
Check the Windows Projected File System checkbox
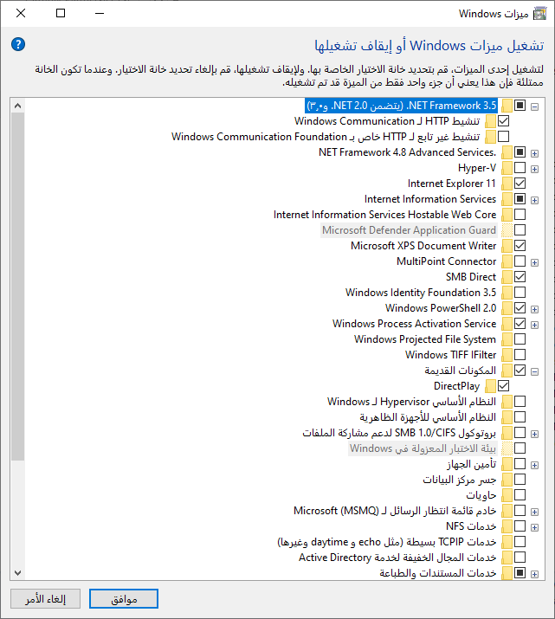[520, 339]
